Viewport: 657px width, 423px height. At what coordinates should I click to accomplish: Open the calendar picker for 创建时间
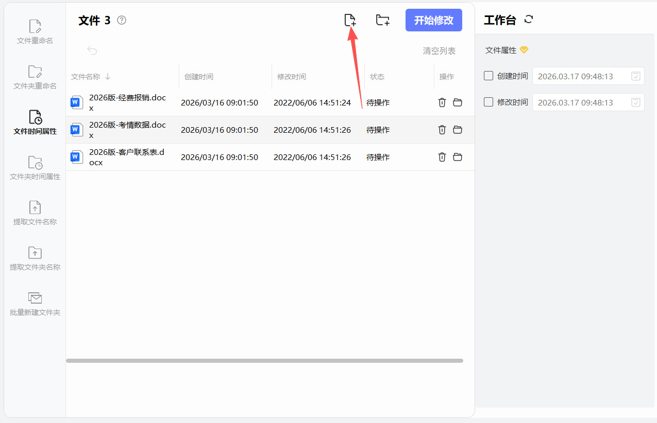pos(636,76)
